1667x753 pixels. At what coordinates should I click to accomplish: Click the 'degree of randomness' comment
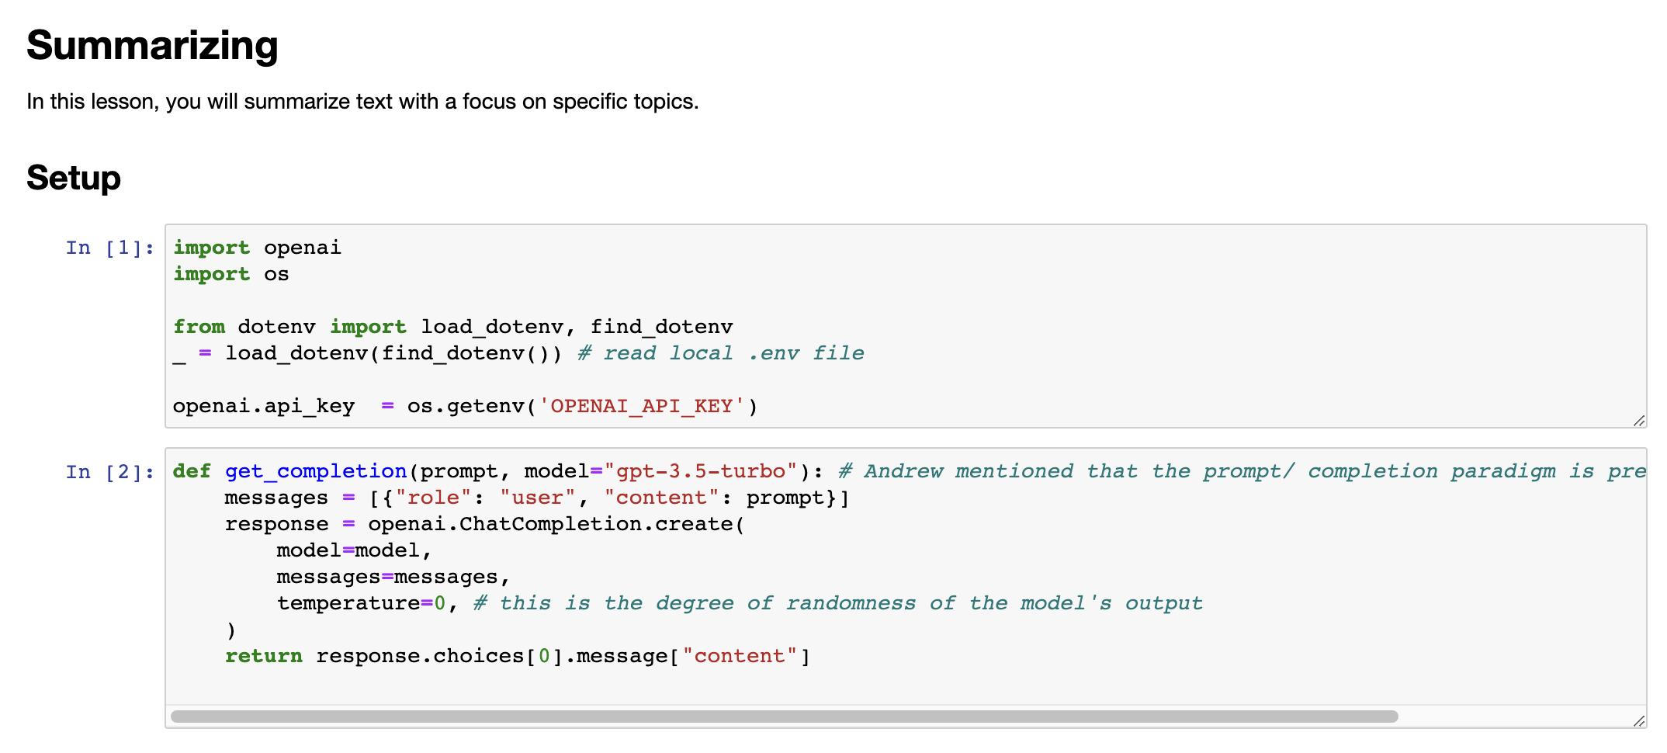(838, 603)
